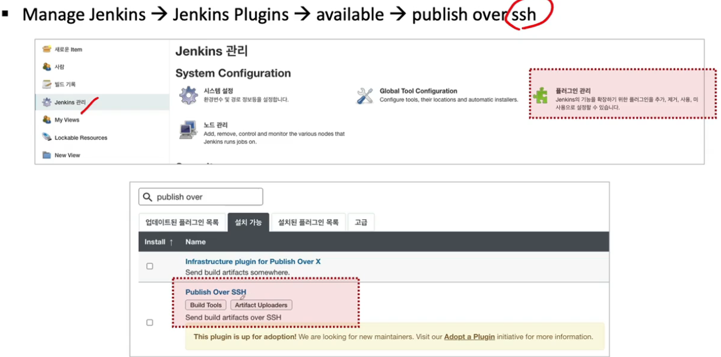This screenshot has height=357, width=721.
Task: Open 노드 관리 link
Action: (x=215, y=125)
